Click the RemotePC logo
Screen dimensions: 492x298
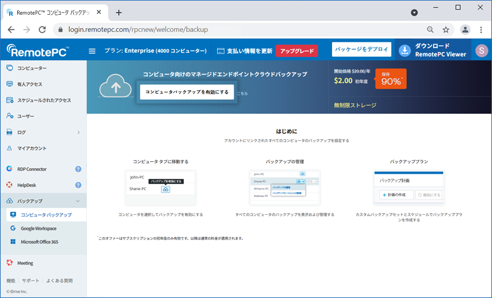pyautogui.click(x=37, y=50)
